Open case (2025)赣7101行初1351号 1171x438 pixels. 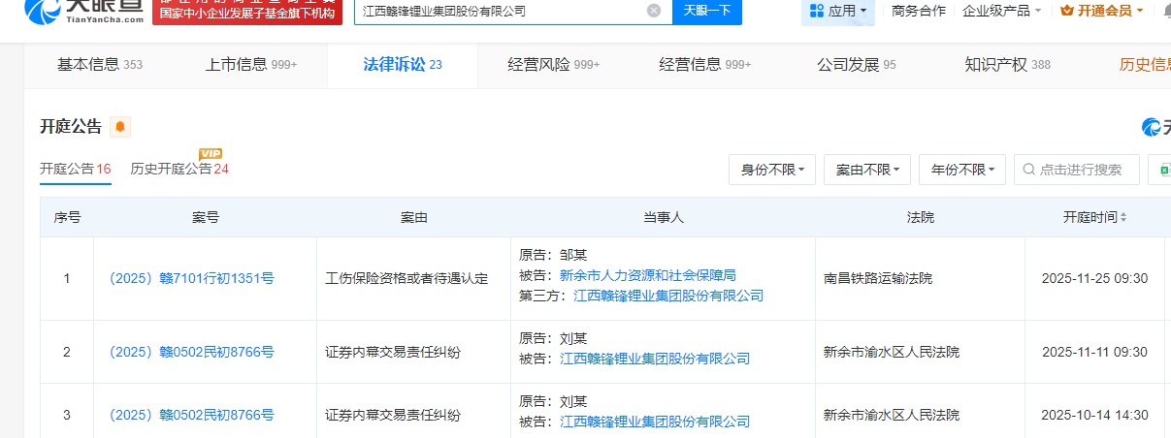coord(190,278)
